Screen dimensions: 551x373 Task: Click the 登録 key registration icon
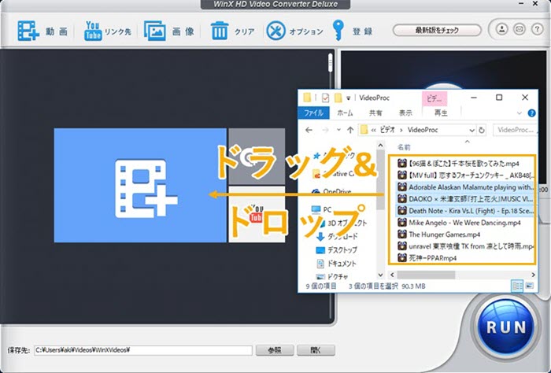[x=338, y=31]
